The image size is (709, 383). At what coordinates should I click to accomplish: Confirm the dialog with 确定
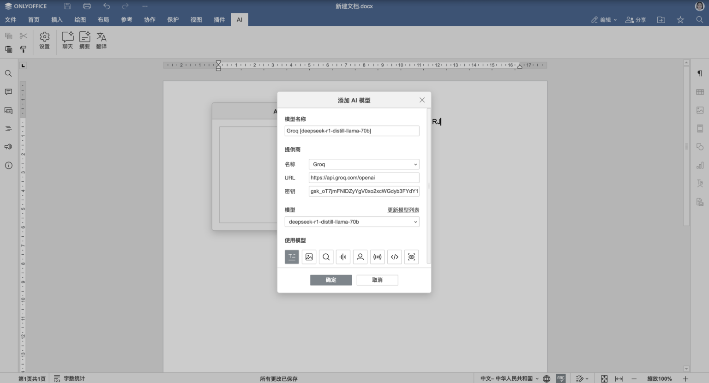[331, 280]
